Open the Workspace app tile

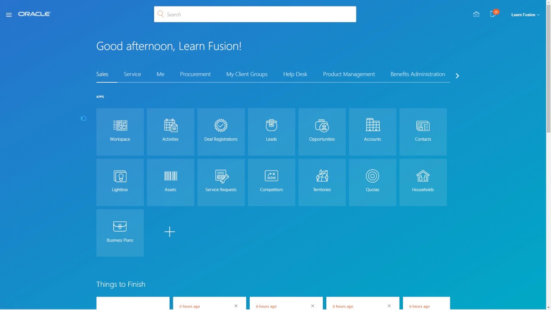tap(120, 132)
